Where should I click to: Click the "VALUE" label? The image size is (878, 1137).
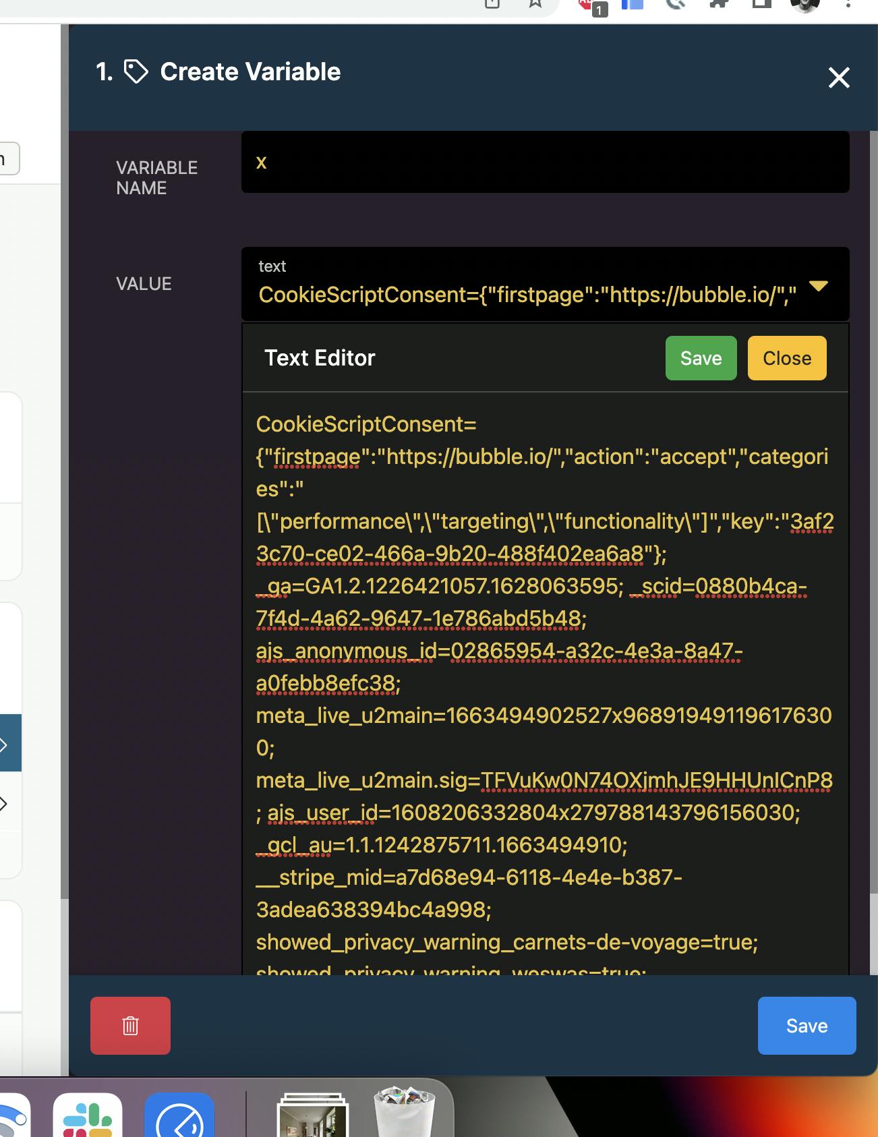click(x=144, y=284)
